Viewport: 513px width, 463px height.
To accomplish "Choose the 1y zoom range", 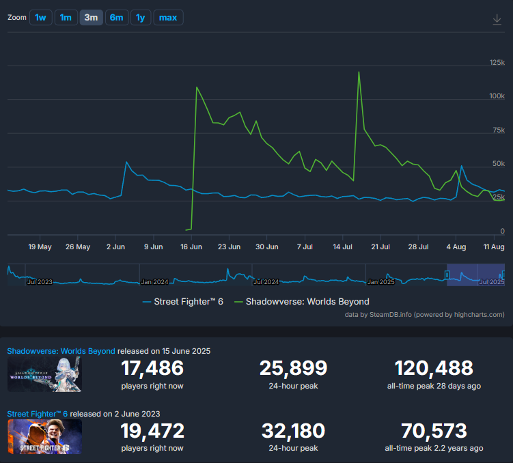I will (x=140, y=18).
